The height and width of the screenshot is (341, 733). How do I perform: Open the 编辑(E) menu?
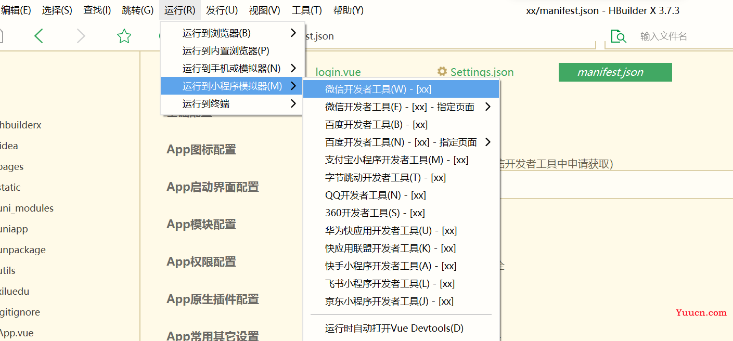16,10
